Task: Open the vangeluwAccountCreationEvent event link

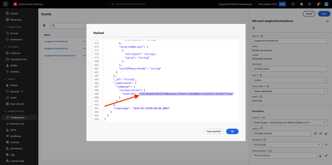Action: tap(59, 56)
